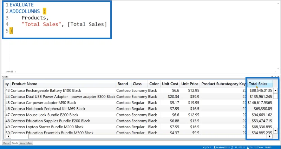Click the editor vertical scroll down arrow
This screenshot has height=149, width=281.
(x=278, y=69)
